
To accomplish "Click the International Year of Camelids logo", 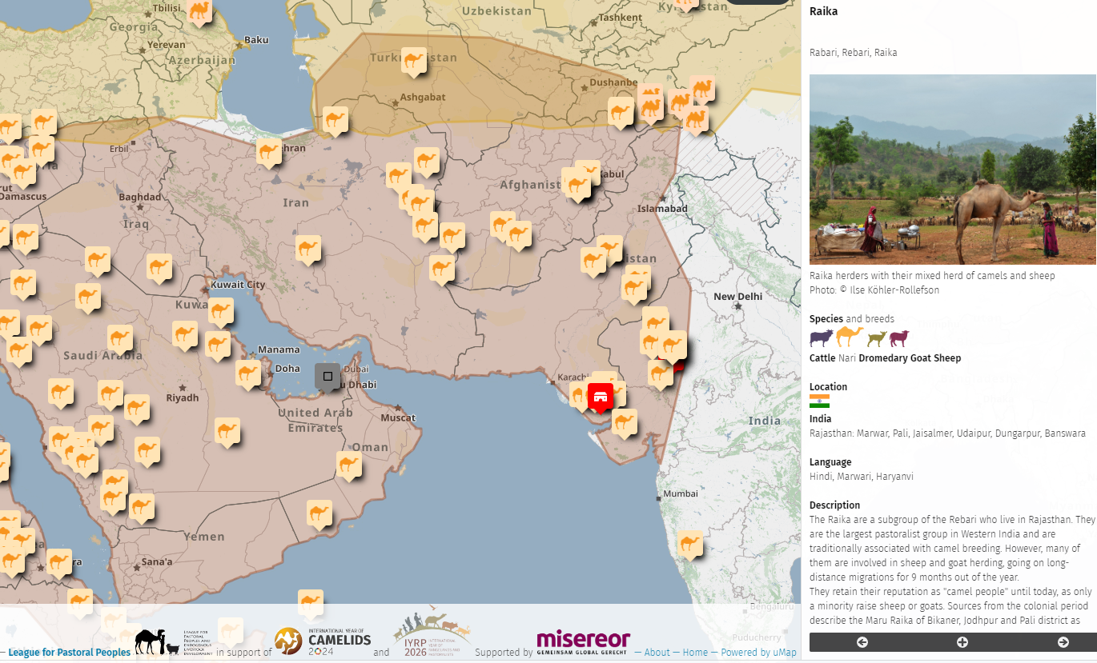I will (323, 641).
